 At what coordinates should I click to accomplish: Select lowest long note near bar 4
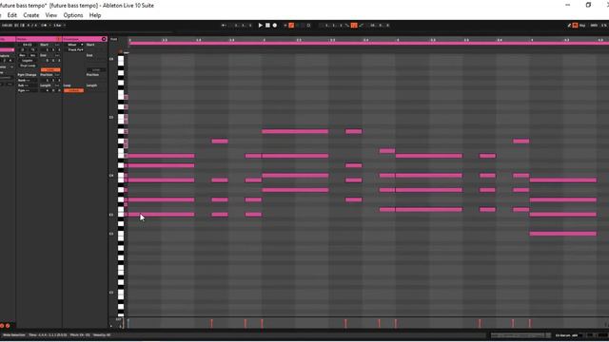(x=562, y=234)
